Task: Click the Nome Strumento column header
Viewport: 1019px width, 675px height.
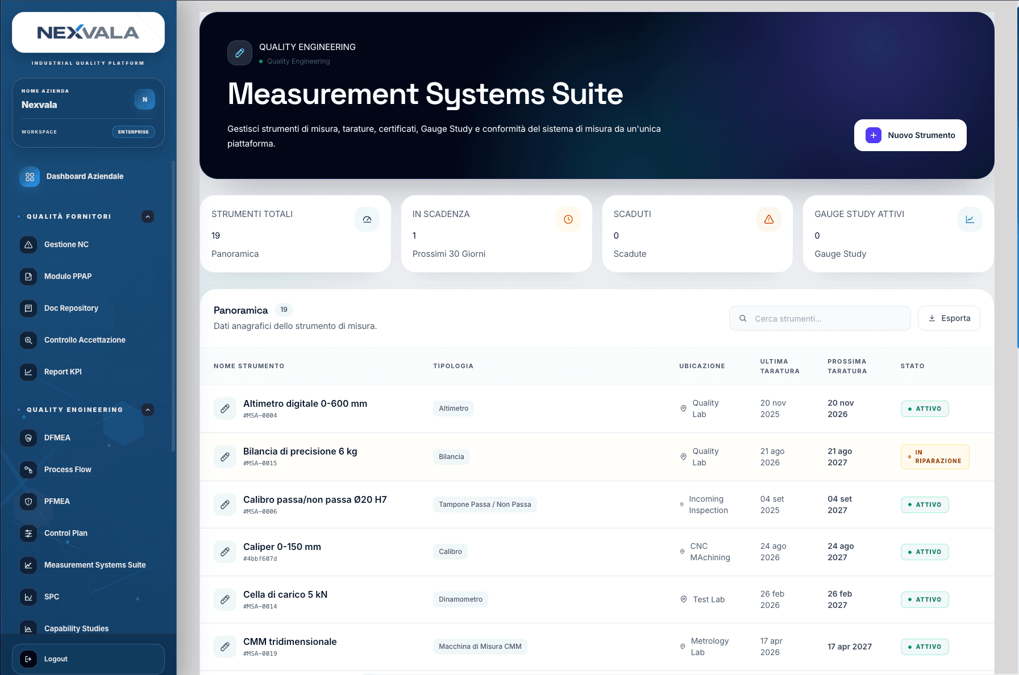Action: click(x=249, y=366)
